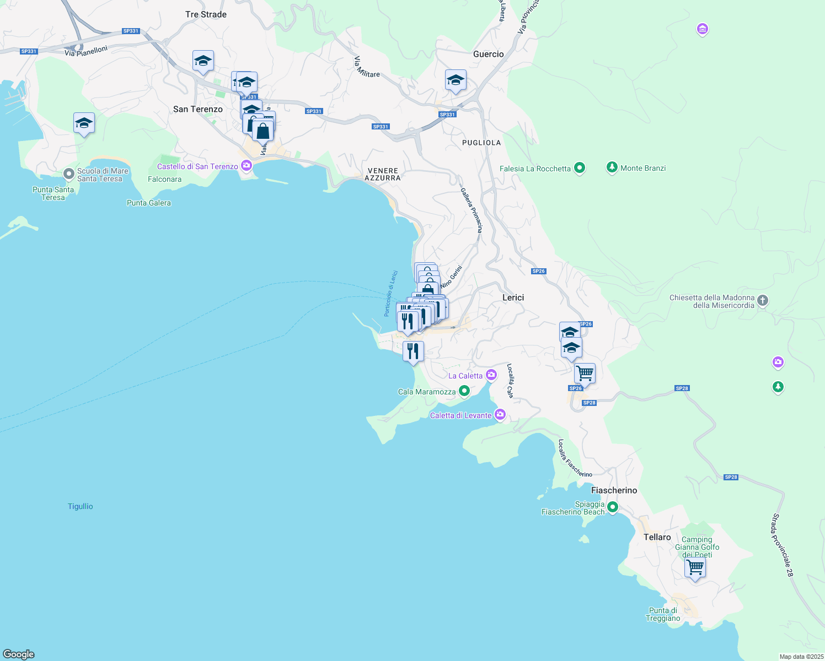Select the San Terenzo town label

(198, 109)
